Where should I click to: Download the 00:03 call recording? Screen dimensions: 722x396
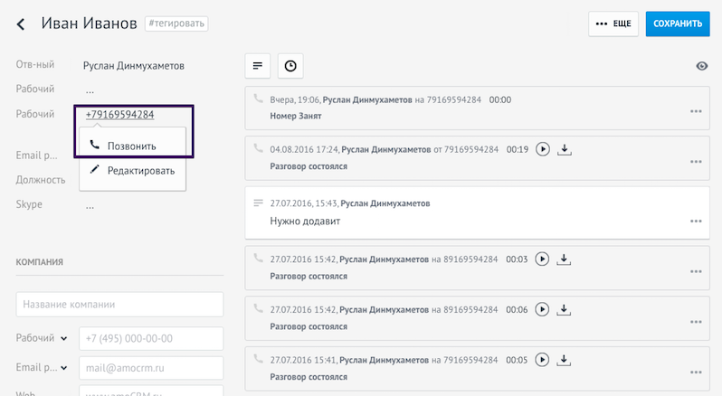click(564, 259)
